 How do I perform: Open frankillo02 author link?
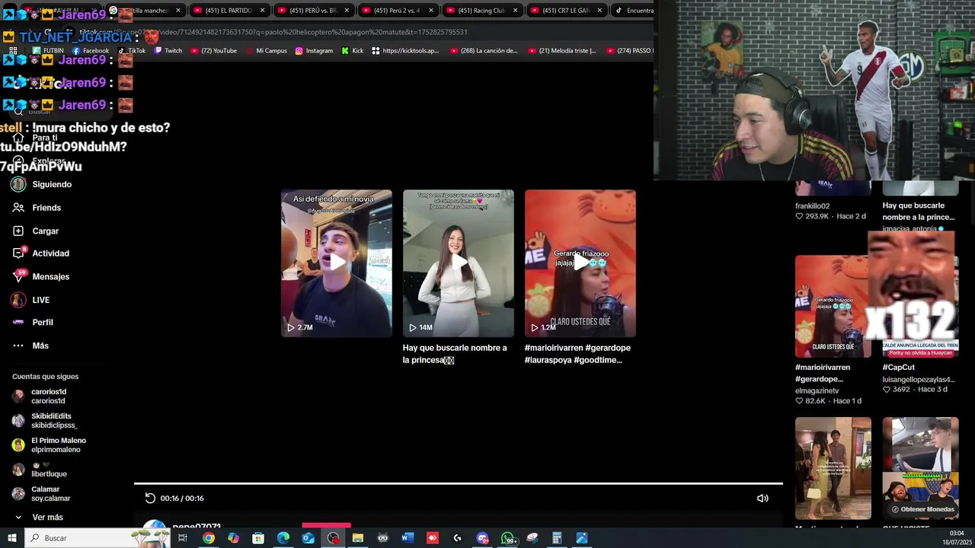(813, 205)
